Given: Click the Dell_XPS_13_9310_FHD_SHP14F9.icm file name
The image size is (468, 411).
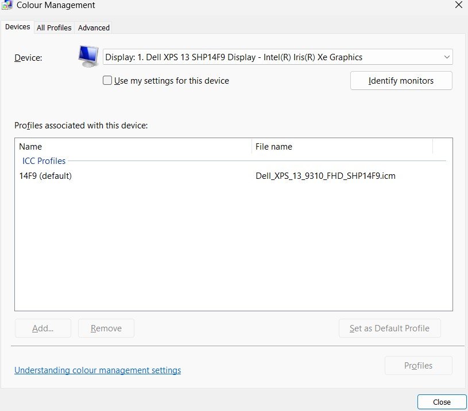Looking at the screenshot, I should point(326,176).
